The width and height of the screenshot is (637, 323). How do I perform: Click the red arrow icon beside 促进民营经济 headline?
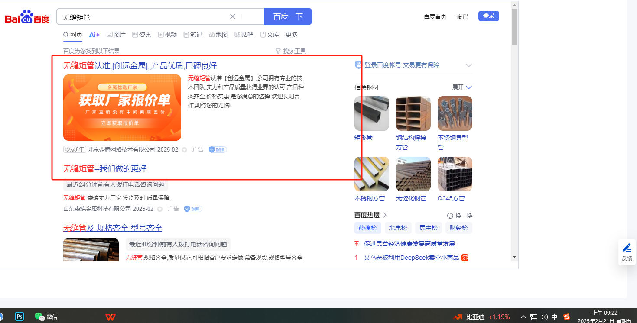[x=357, y=244]
